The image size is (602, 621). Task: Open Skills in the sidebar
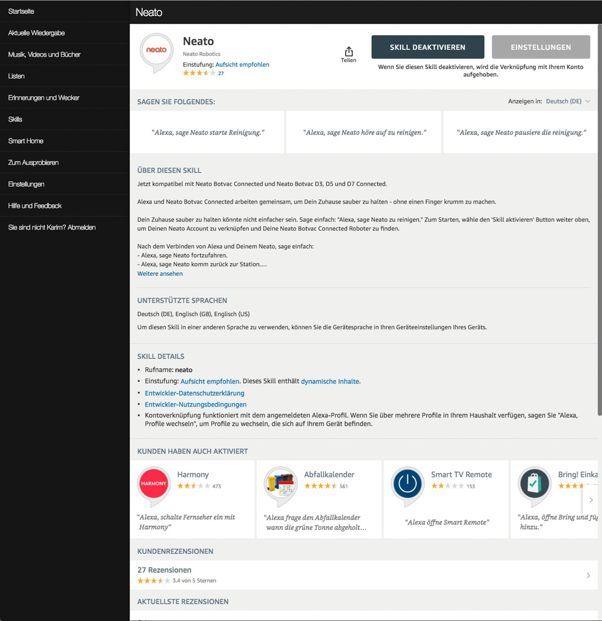(16, 119)
